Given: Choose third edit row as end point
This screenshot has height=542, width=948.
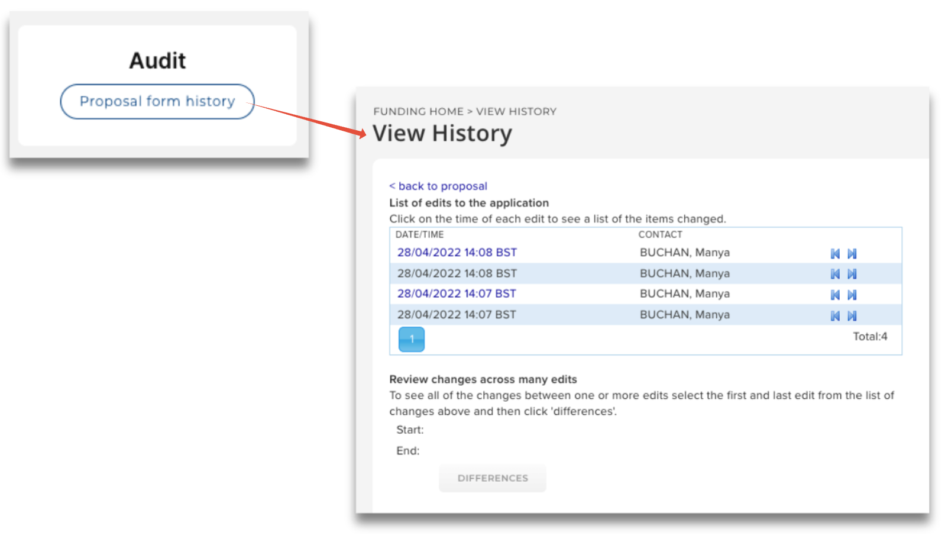Looking at the screenshot, I should coord(852,295).
